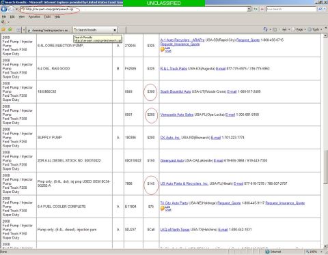Open the Edit menu
Screen dimensions: 328x255
(x=12, y=16)
